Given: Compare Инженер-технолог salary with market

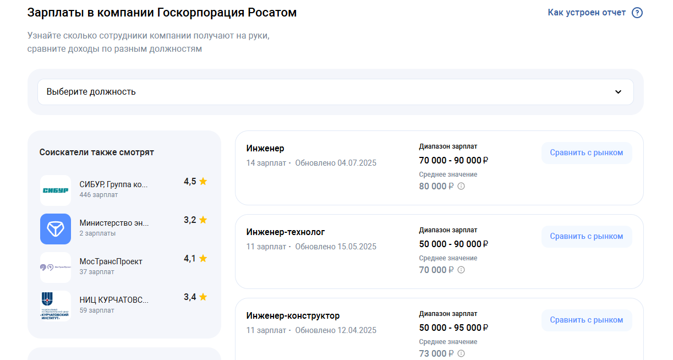Looking at the screenshot, I should click(x=587, y=237).
